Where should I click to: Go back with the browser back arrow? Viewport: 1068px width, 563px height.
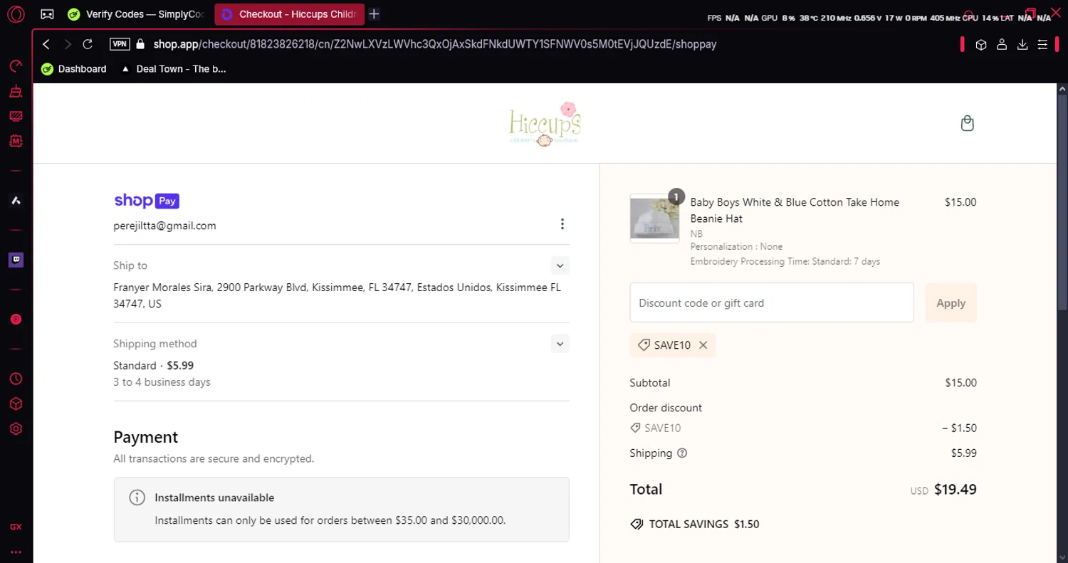(x=46, y=44)
